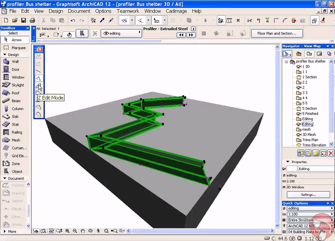
Task: Click the Undo arrow icon
Action: click(x=73, y=20)
